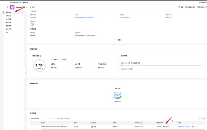Click the node ID cell in the table
The image size is (207, 130).
point(54,127)
